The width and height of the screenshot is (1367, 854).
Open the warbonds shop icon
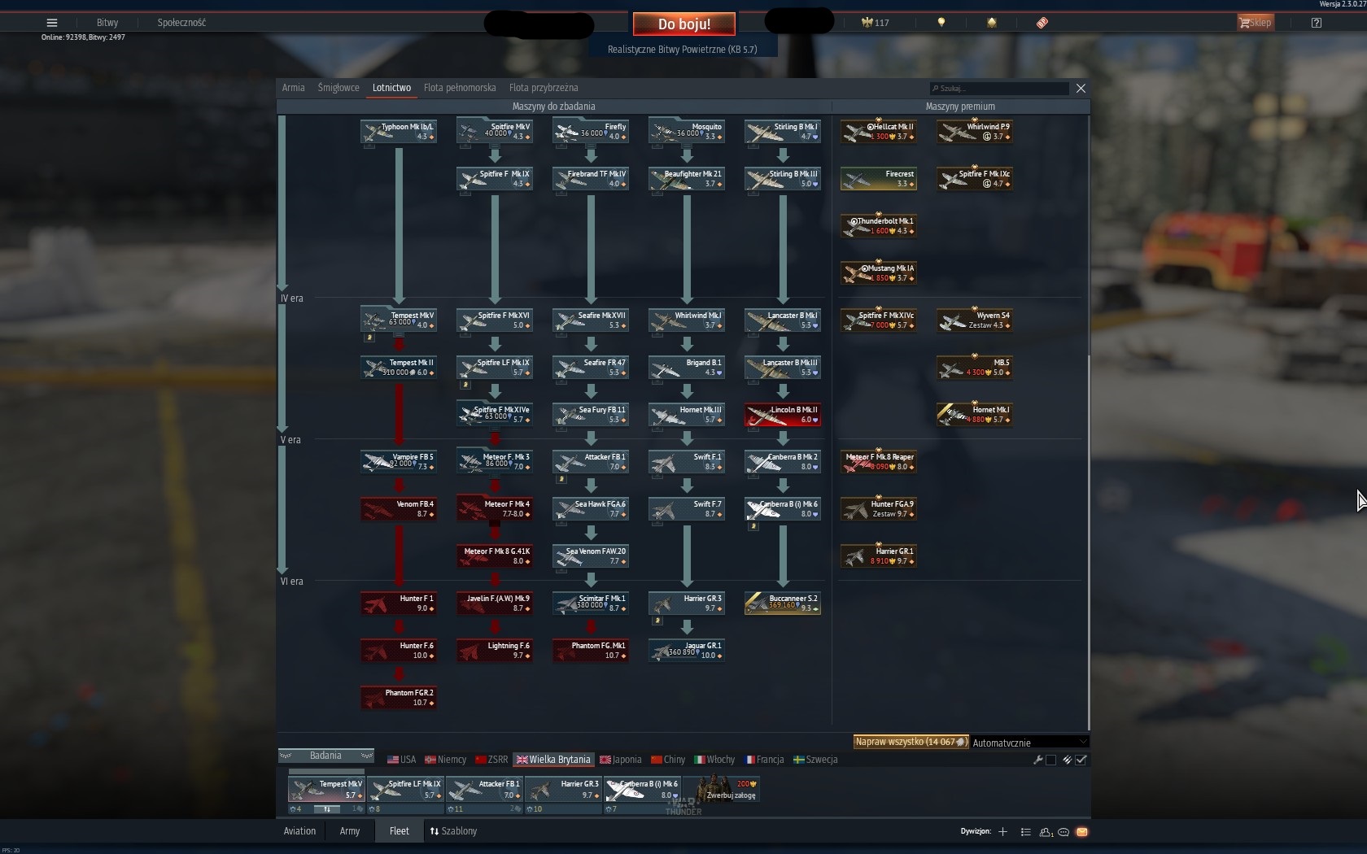991,23
